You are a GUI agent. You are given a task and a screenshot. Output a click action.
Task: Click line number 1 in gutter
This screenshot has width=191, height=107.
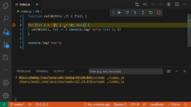pyautogui.click(x=21, y=16)
